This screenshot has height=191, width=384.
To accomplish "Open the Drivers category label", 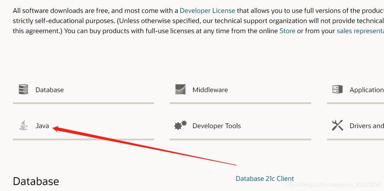I will (x=366, y=126).
